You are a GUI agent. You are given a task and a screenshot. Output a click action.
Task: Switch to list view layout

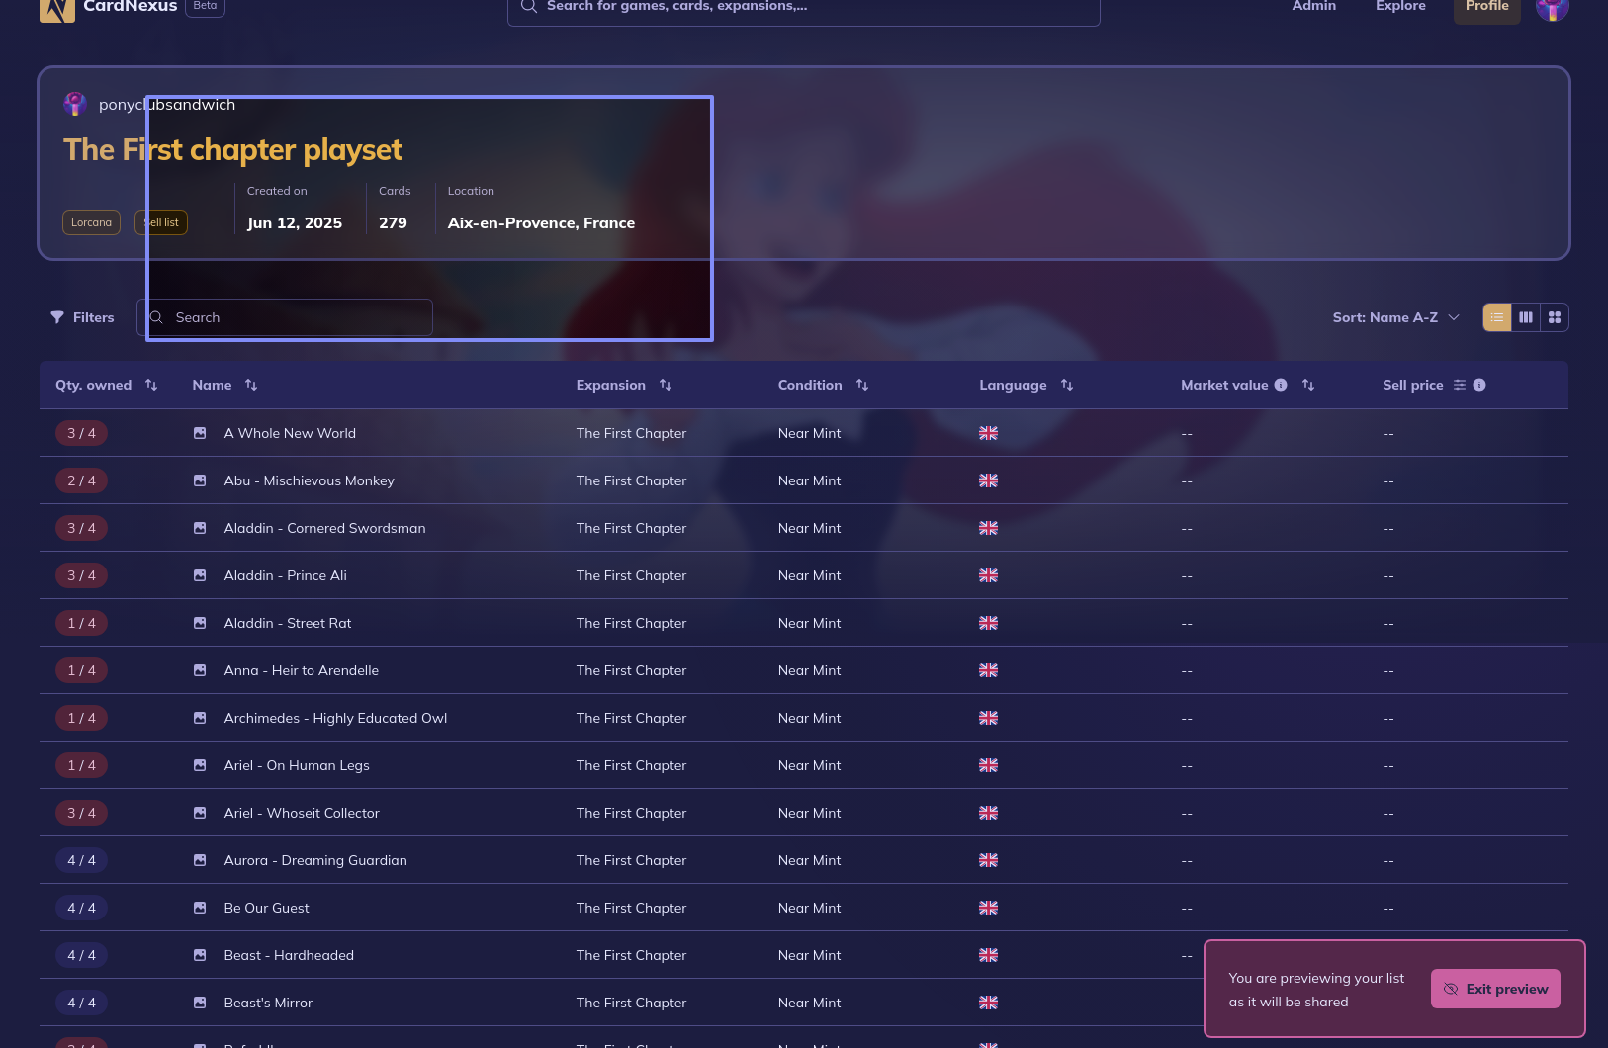[x=1496, y=317]
